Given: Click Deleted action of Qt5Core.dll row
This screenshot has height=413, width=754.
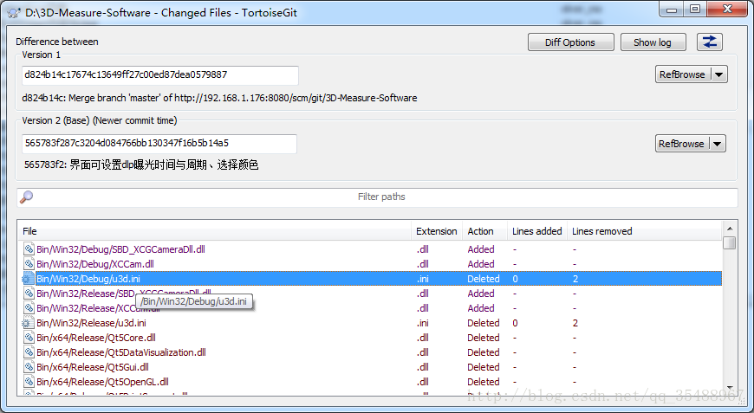Looking at the screenshot, I should coord(484,338).
